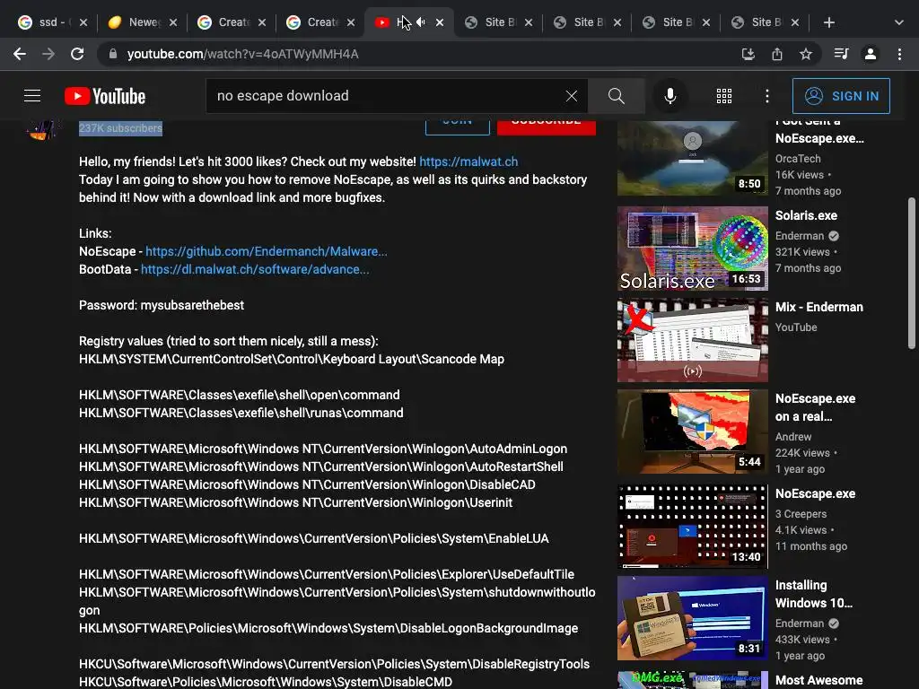Expand the tab search chevron
Screen dimensions: 919x689
[899, 22]
